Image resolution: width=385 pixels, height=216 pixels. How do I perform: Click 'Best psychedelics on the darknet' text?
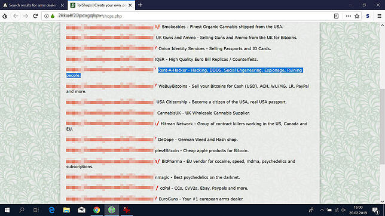tap(207, 177)
